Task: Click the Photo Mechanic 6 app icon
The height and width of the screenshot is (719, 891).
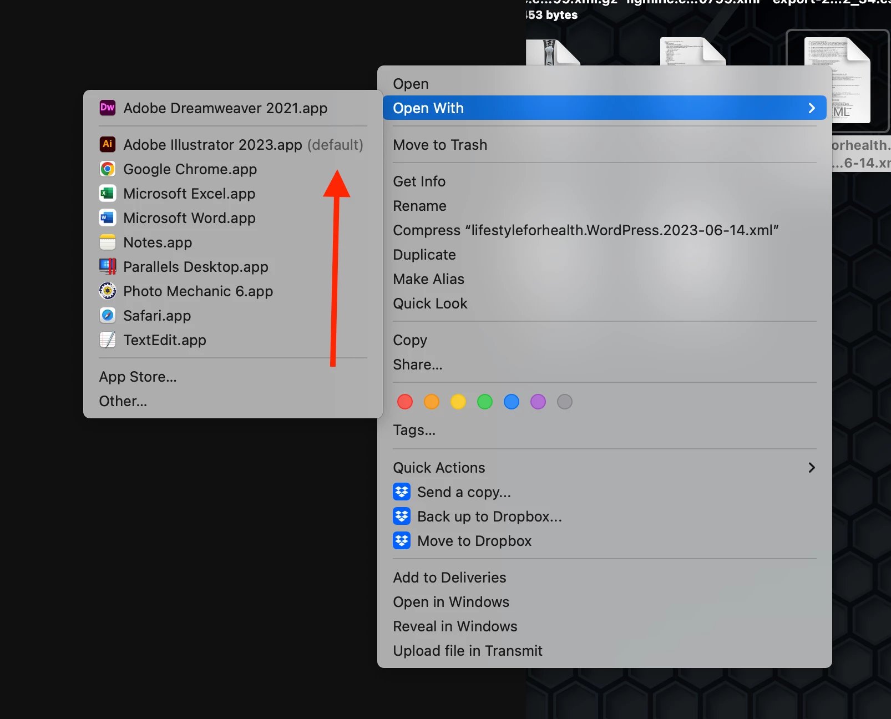Action: 108,291
